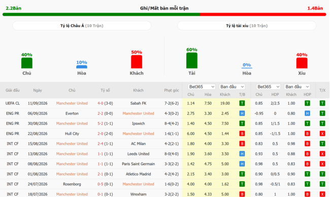Click the red Khách 50% bar
This screenshot has height=197, width=330.
(137, 61)
